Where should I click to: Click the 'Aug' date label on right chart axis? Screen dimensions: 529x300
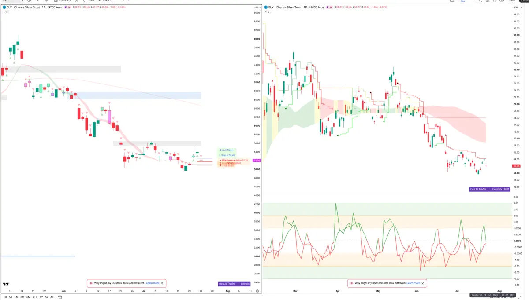pos(499,291)
